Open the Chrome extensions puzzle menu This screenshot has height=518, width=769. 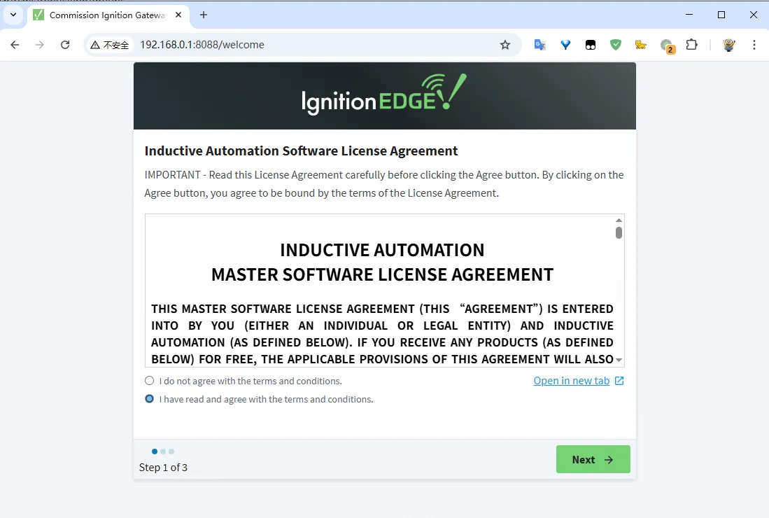point(691,45)
